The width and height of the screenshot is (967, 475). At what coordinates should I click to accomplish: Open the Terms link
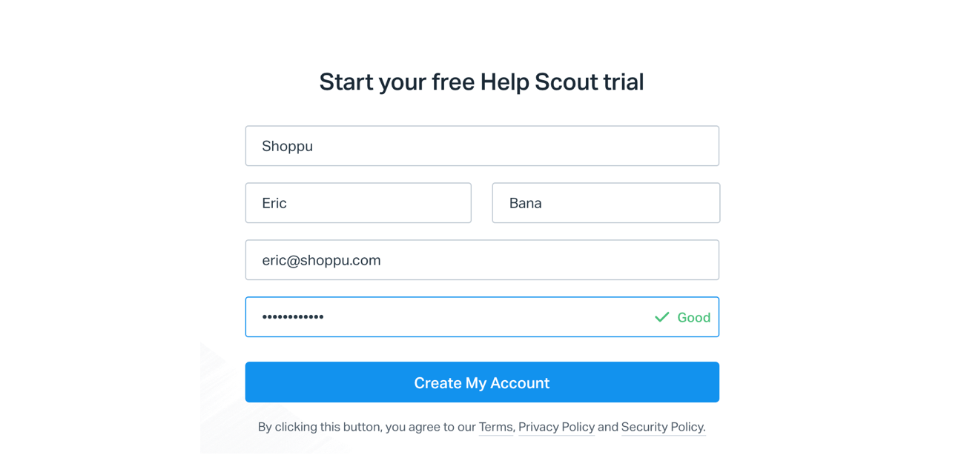click(495, 427)
